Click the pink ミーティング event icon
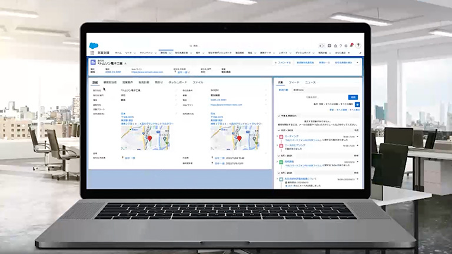Screen dimensions: 452x254 pyautogui.click(x=281, y=136)
